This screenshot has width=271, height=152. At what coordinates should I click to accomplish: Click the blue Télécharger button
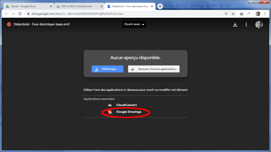(108, 69)
